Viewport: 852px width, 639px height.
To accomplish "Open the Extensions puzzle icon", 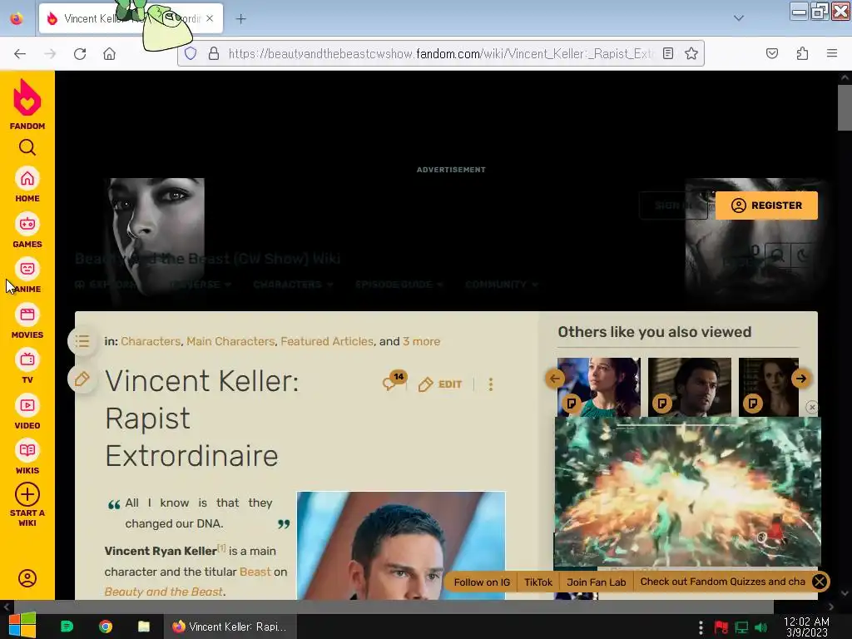I will (802, 53).
